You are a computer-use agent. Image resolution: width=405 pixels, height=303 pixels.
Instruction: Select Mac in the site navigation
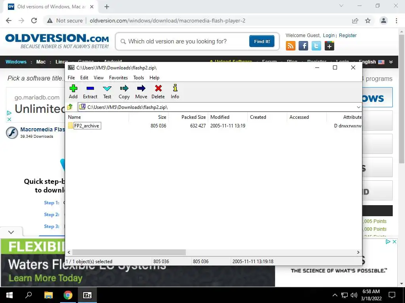pos(41,62)
